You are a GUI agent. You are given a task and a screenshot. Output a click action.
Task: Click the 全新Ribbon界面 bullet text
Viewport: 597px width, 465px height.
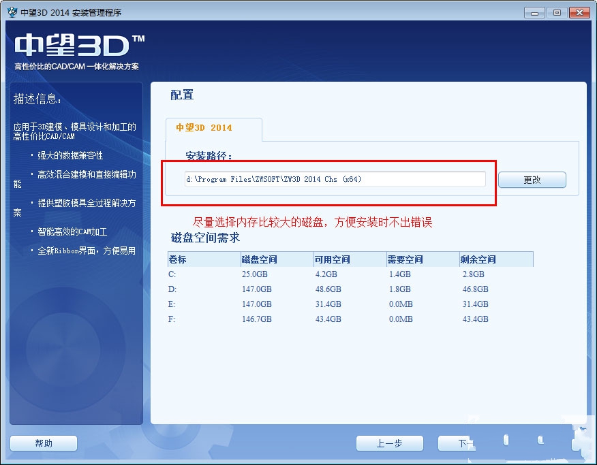point(87,251)
